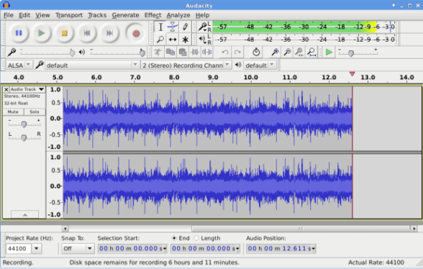Adjust the track pan L-R slider

[24, 137]
